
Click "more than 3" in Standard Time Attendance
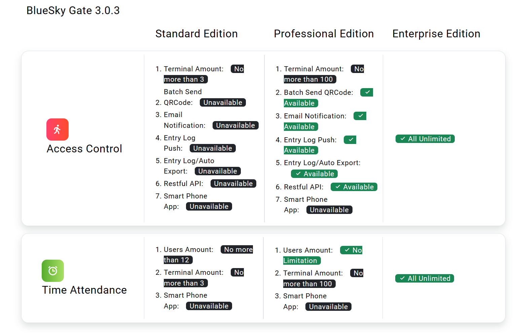[x=186, y=283]
